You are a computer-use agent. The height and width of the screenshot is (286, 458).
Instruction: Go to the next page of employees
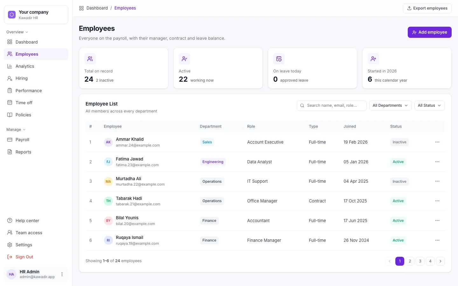pos(441,261)
